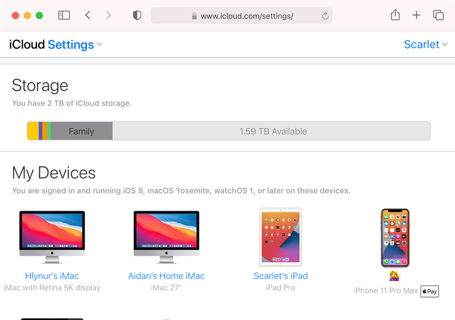Image resolution: width=455 pixels, height=320 pixels.
Task: Go back to the previous page
Action: pos(88,15)
